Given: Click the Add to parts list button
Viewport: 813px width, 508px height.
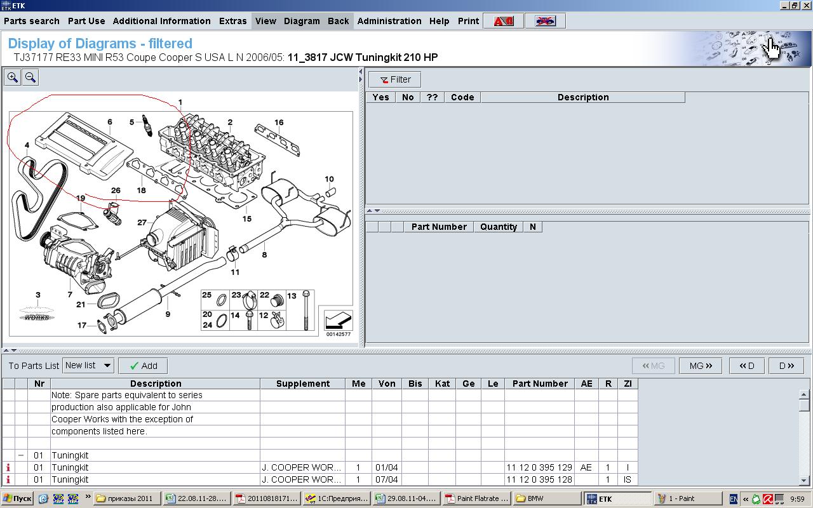Looking at the screenshot, I should click(x=143, y=366).
